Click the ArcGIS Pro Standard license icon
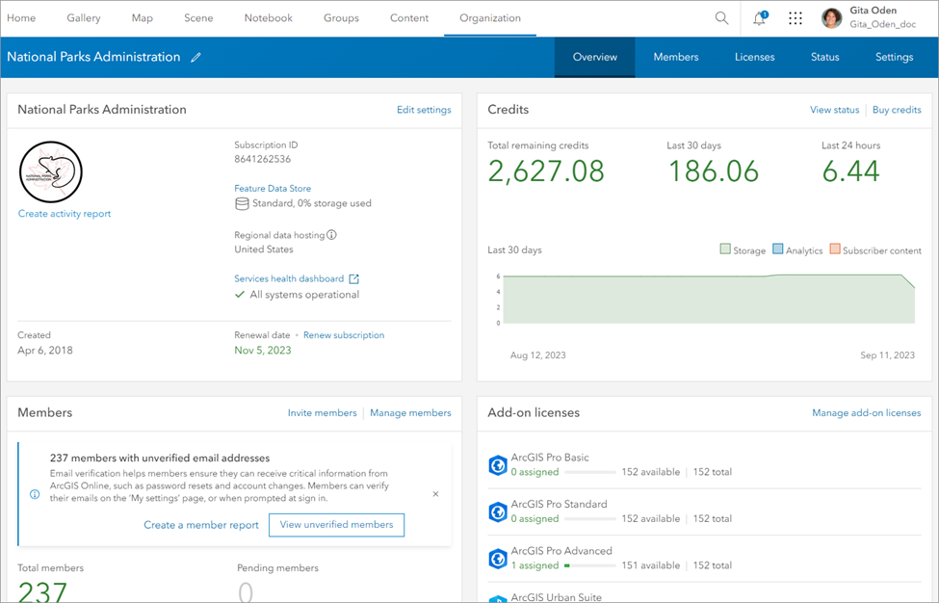939x603 pixels. (498, 511)
